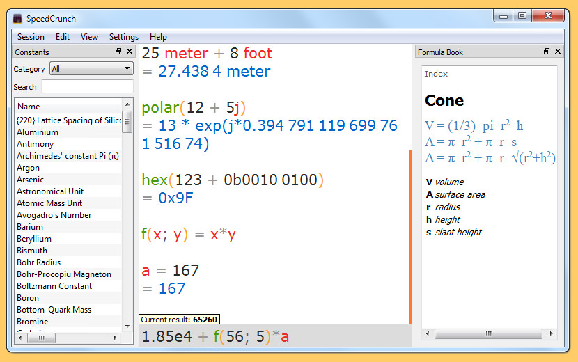The width and height of the screenshot is (578, 362).
Task: Open the Settings menu
Action: click(x=123, y=37)
